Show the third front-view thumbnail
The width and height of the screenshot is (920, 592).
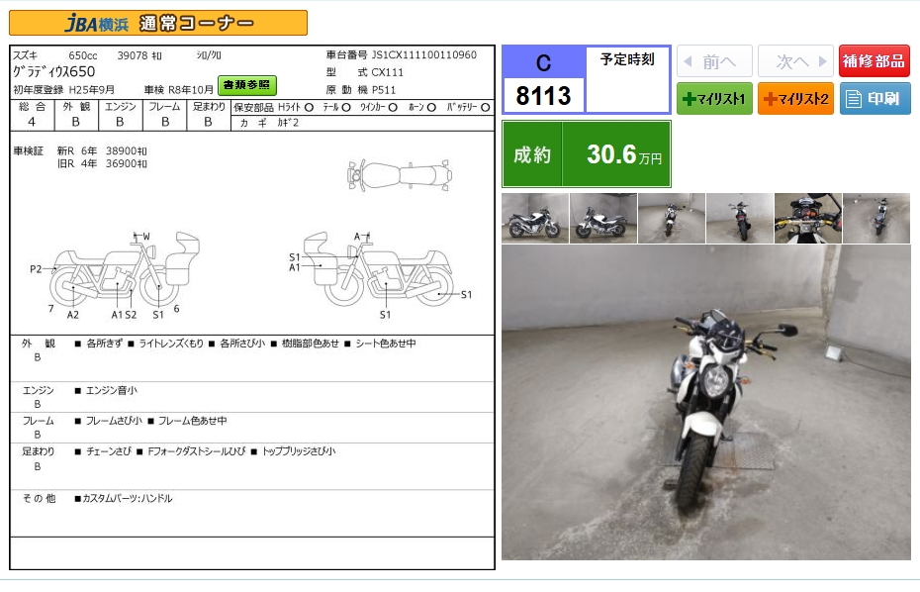pyautogui.click(x=672, y=218)
